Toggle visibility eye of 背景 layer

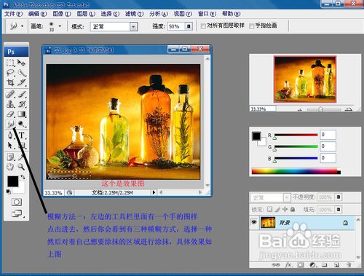coord(254,222)
